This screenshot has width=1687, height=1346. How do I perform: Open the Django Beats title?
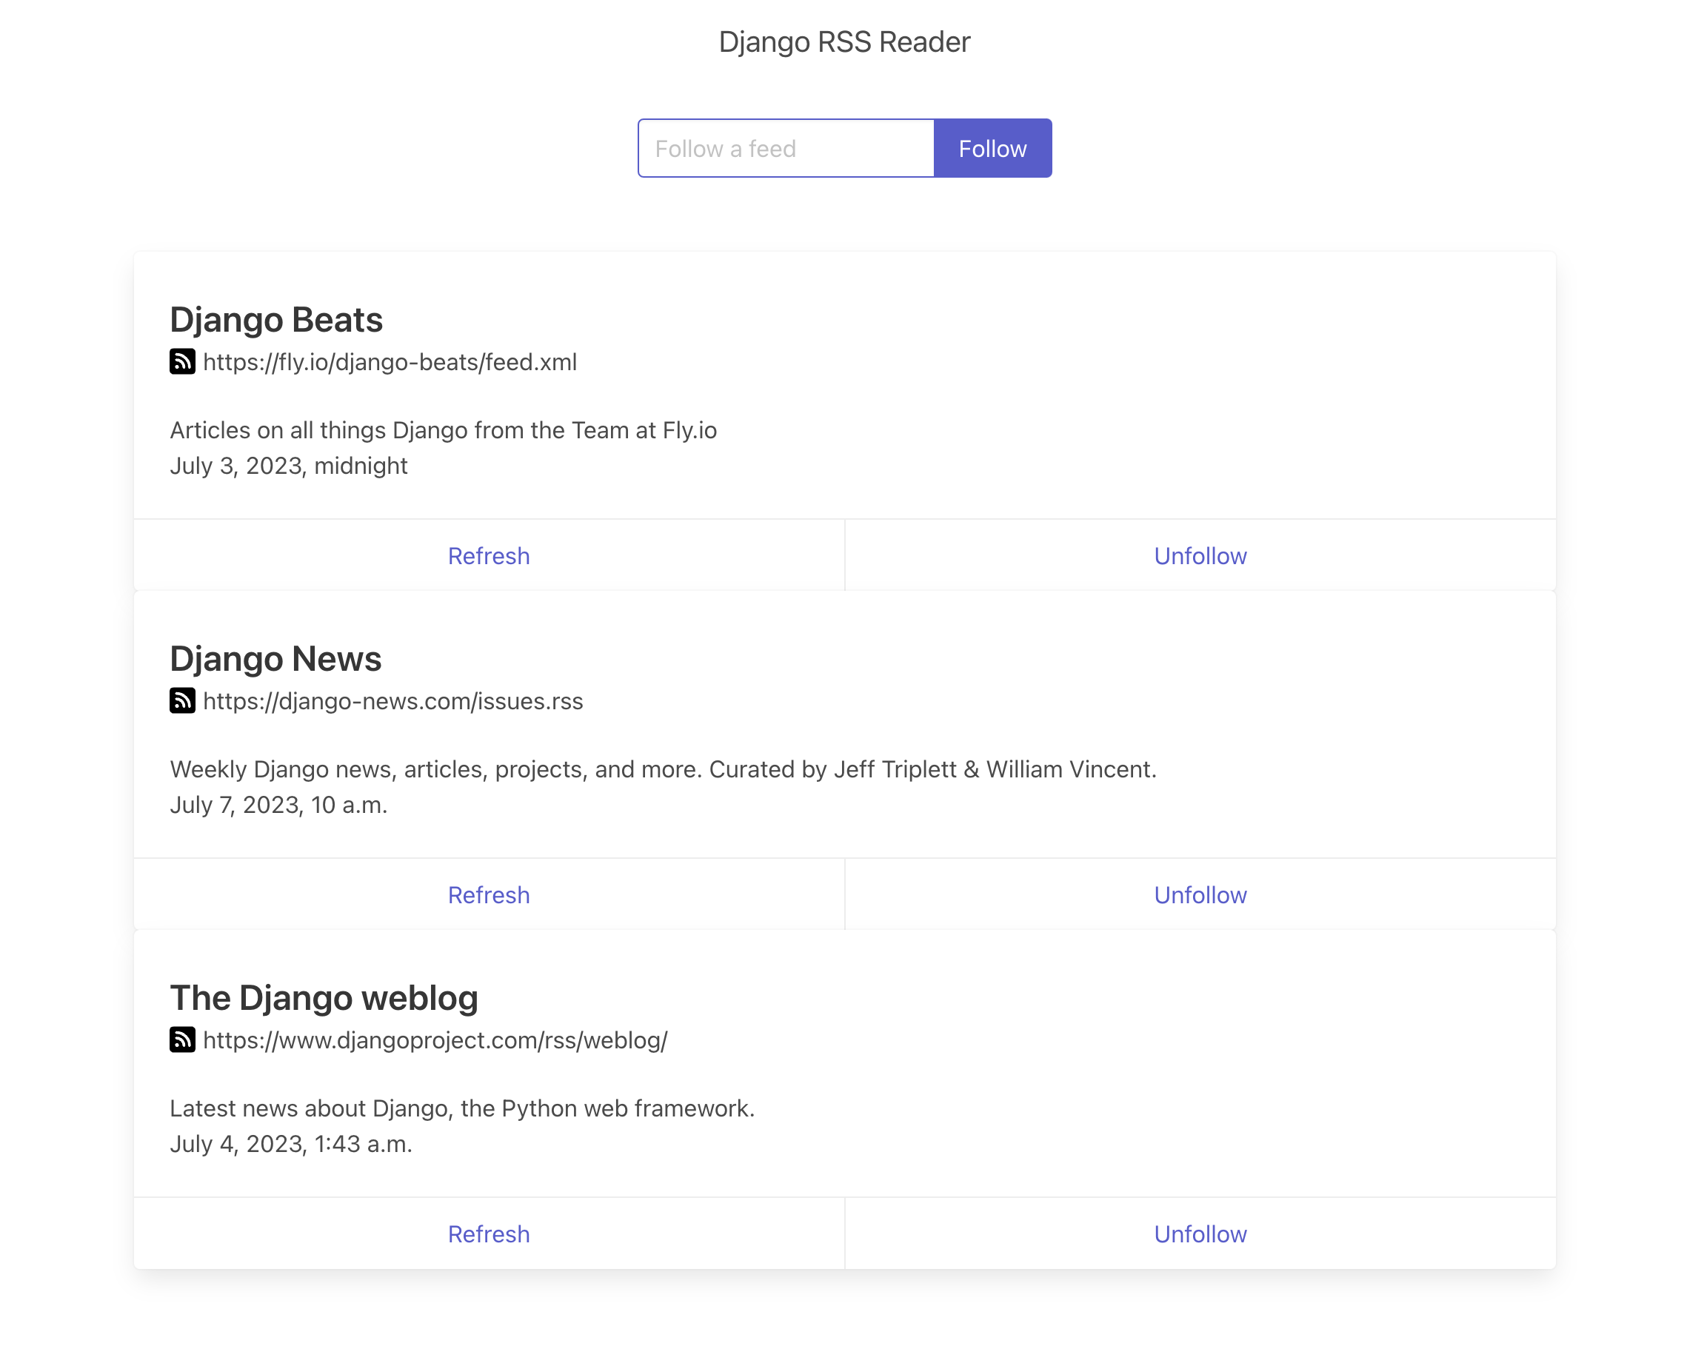(x=276, y=320)
